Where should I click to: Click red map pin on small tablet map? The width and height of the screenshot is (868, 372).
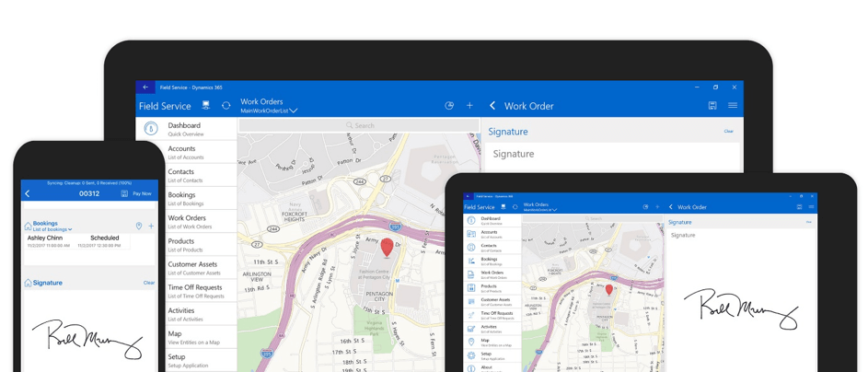[609, 289]
